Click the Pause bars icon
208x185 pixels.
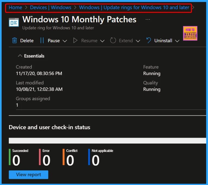[x=42, y=40]
